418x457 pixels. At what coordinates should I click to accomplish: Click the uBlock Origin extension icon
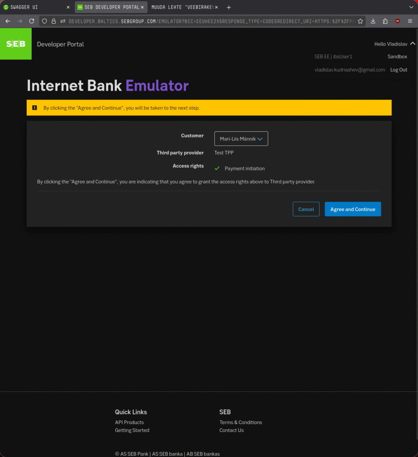coord(397,21)
